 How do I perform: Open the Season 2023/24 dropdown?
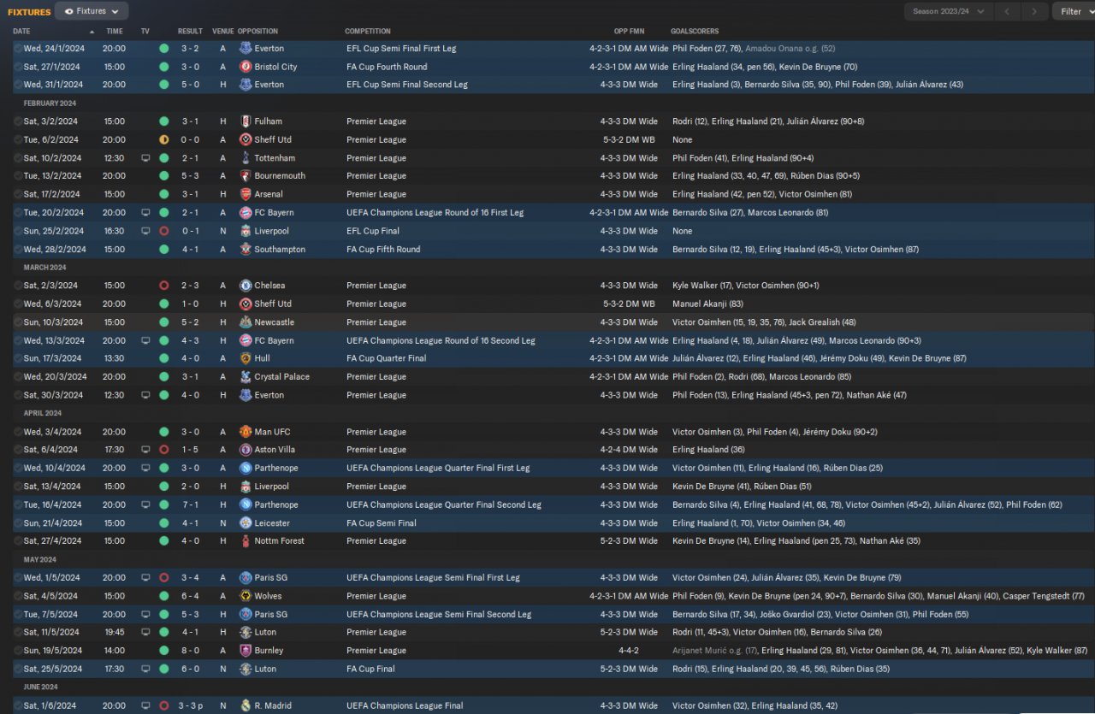pyautogui.click(x=949, y=11)
